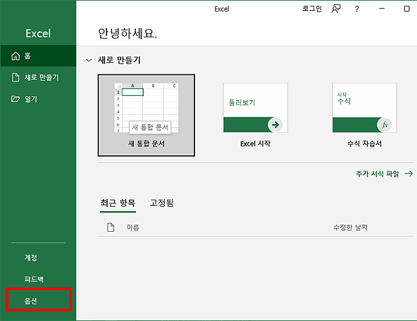Click the fx icon on formula tutorial
417x321 pixels.
coord(384,125)
